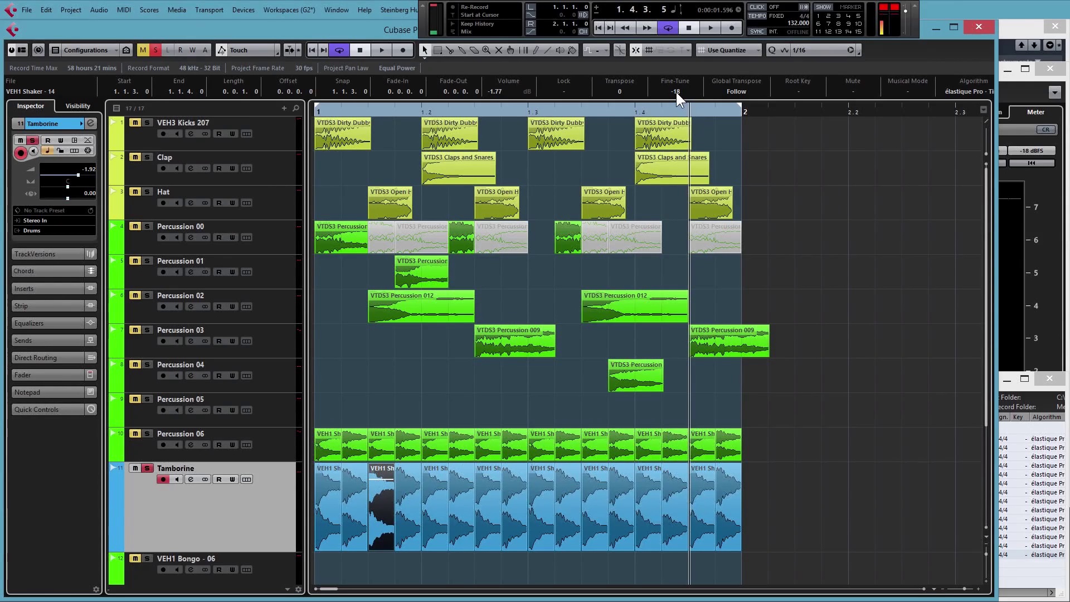
Task: Click the VTDS3 Percussion 012 first clip
Action: pos(421,307)
